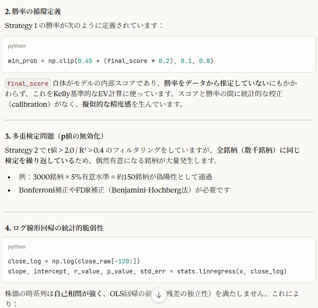The height and width of the screenshot is (308, 318).
Task: Click the heading '3. 多重検定問題（p値の無効化）'
Action: pos(54,136)
